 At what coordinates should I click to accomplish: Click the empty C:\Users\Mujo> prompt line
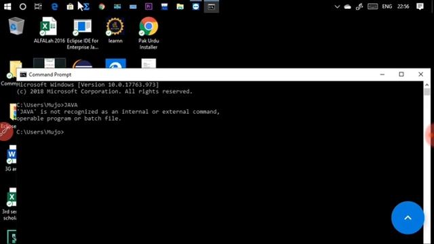coord(40,132)
